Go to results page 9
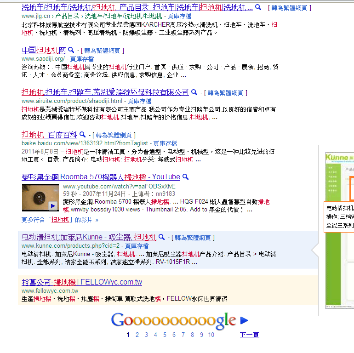354x353 pixels. click(201, 335)
